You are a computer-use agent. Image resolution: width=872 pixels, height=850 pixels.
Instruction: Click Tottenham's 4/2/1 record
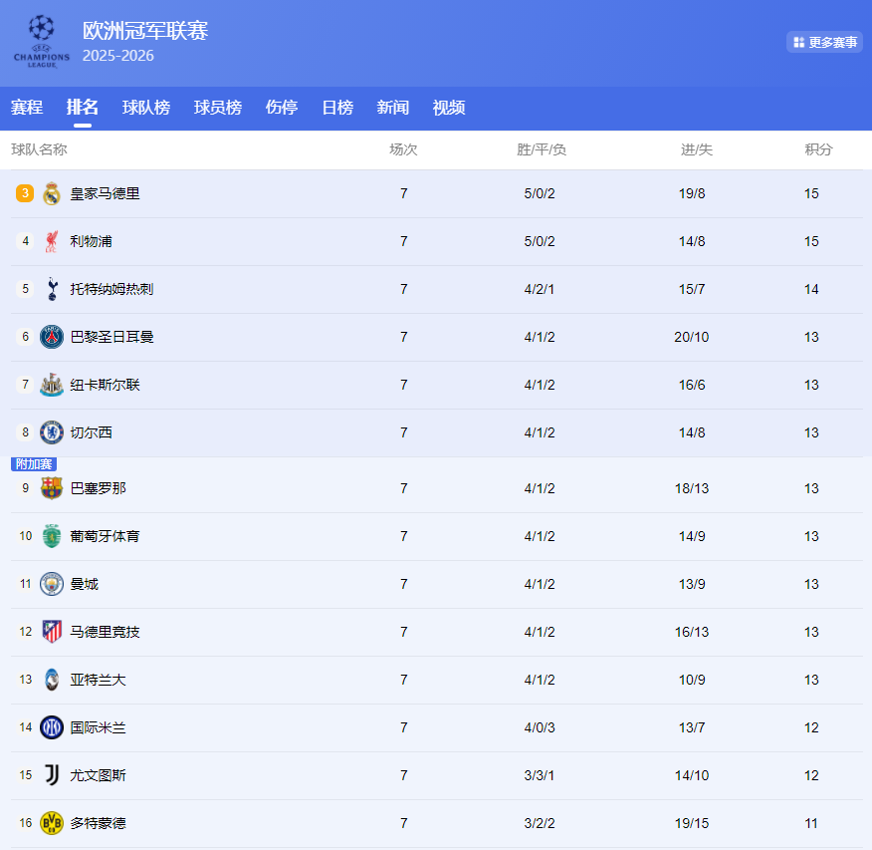tap(540, 289)
